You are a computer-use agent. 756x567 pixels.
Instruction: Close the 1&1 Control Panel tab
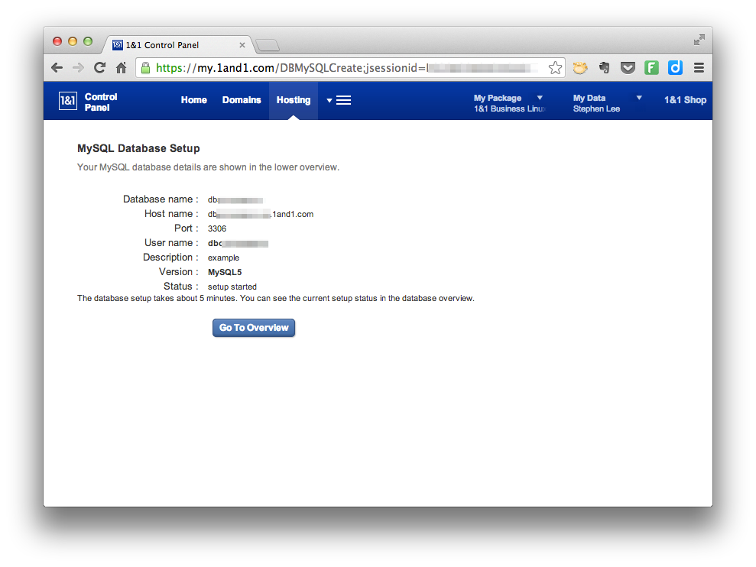pyautogui.click(x=242, y=45)
